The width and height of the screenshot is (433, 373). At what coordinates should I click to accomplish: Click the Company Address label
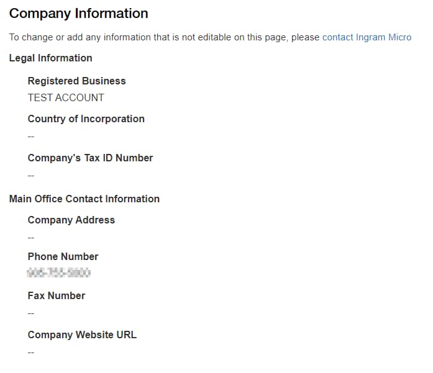point(71,220)
